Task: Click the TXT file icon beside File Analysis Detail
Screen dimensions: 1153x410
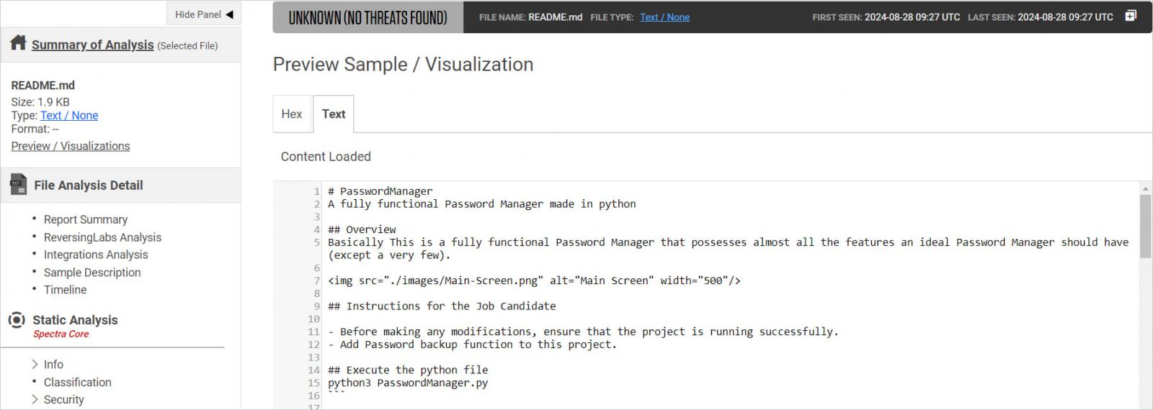Action: click(x=18, y=186)
